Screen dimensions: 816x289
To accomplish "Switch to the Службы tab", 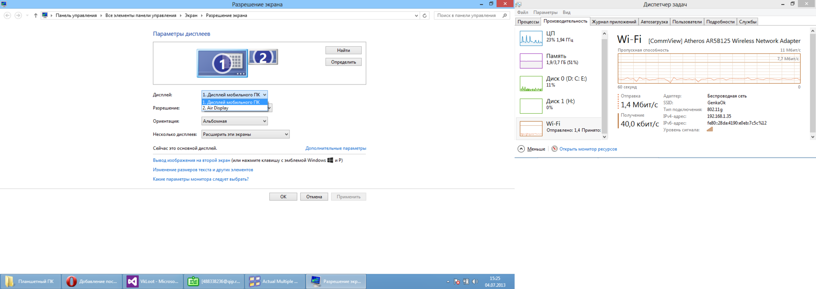I will (x=748, y=22).
